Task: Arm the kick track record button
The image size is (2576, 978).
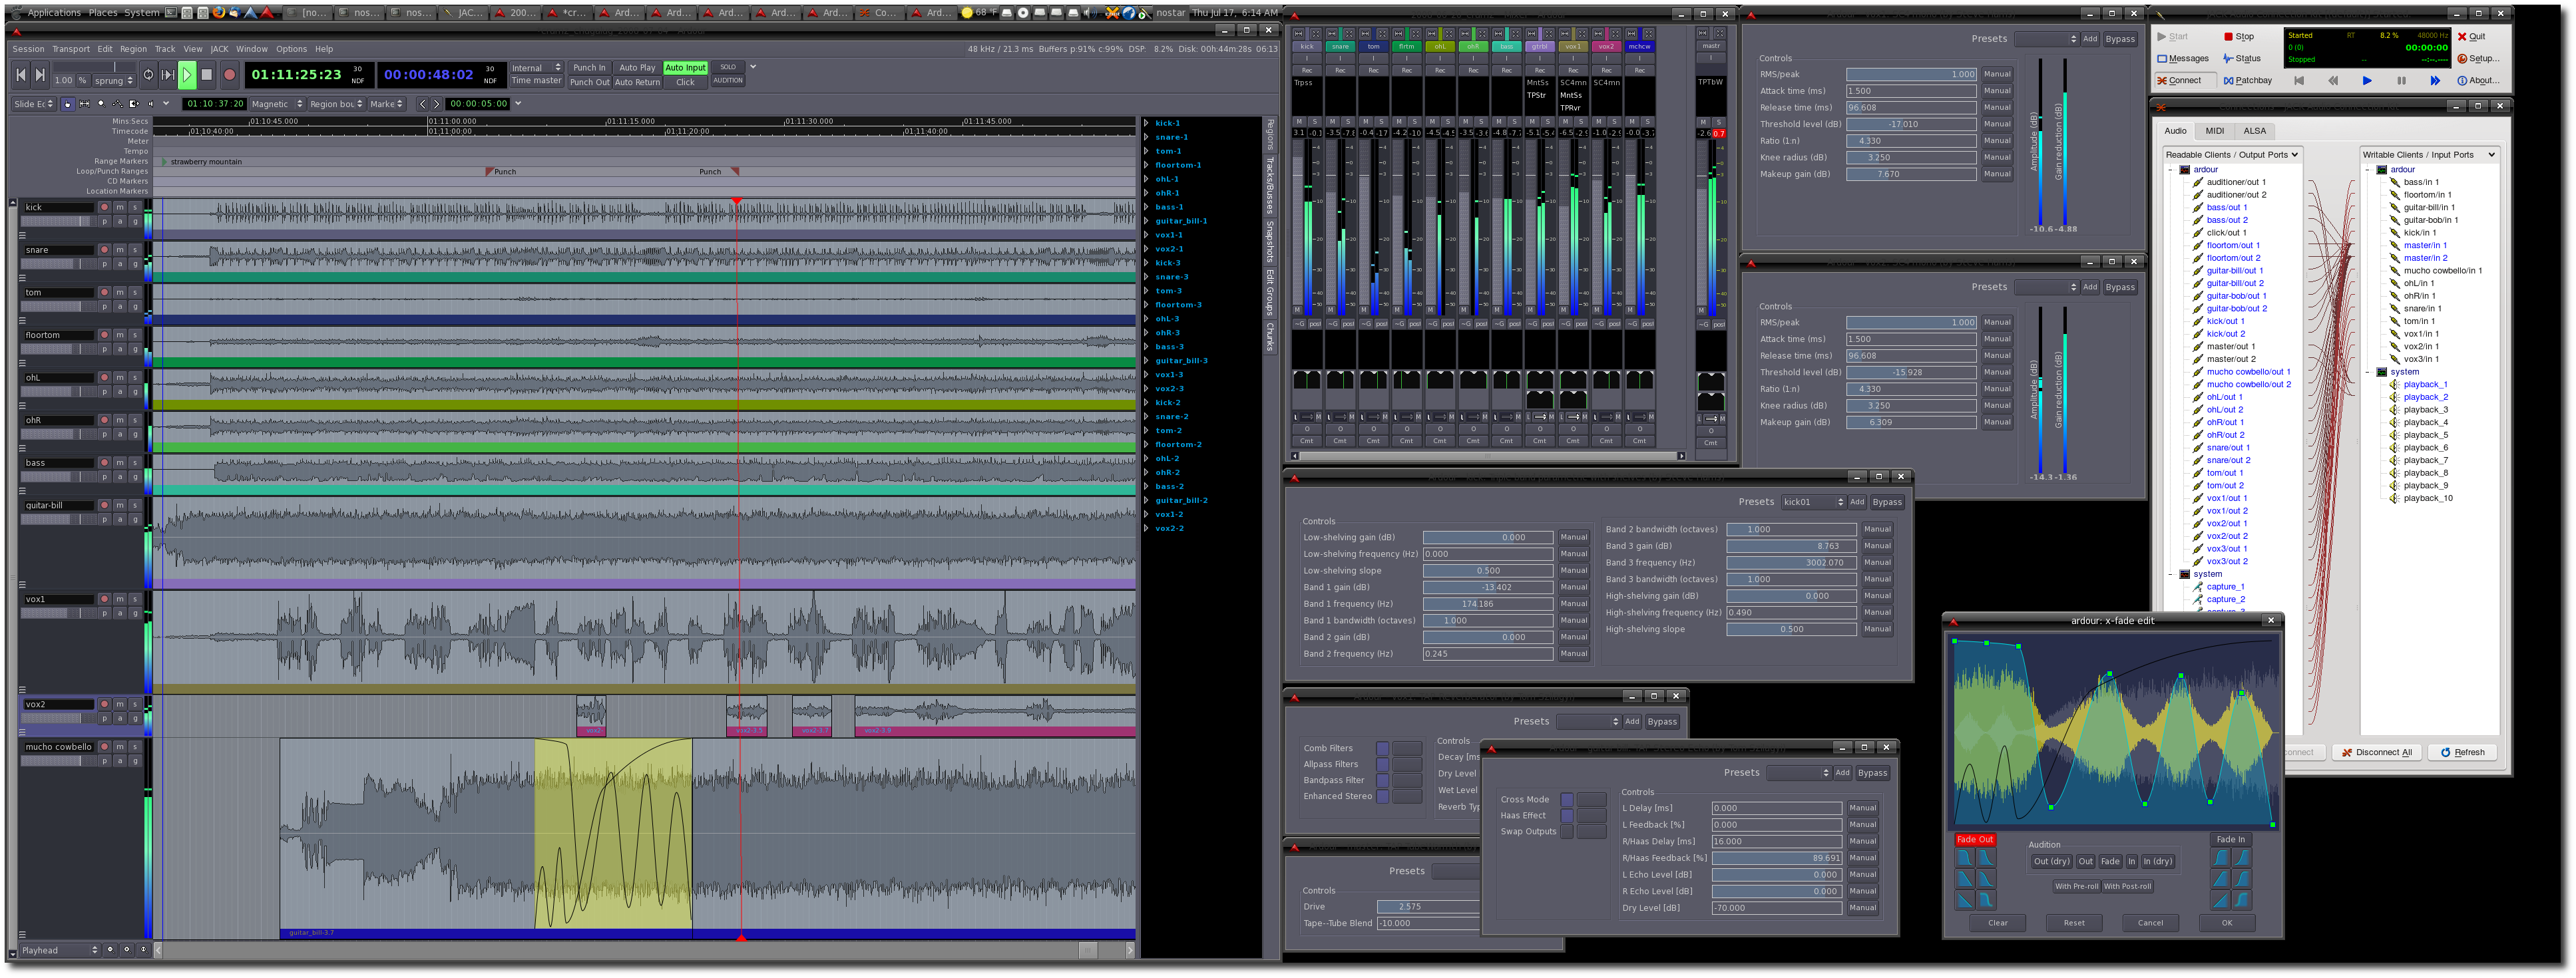Action: pos(104,207)
